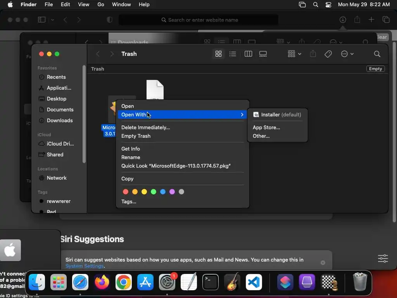The image size is (397, 298).
Task: Switch Trash window to column view
Action: point(248,54)
